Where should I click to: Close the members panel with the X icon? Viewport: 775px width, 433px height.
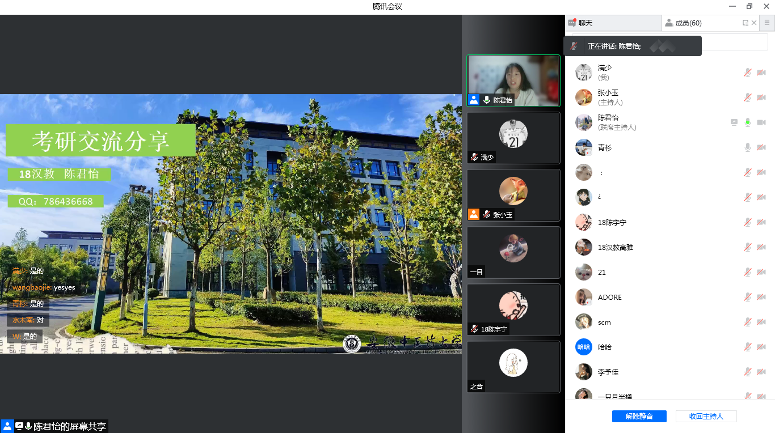click(x=754, y=23)
